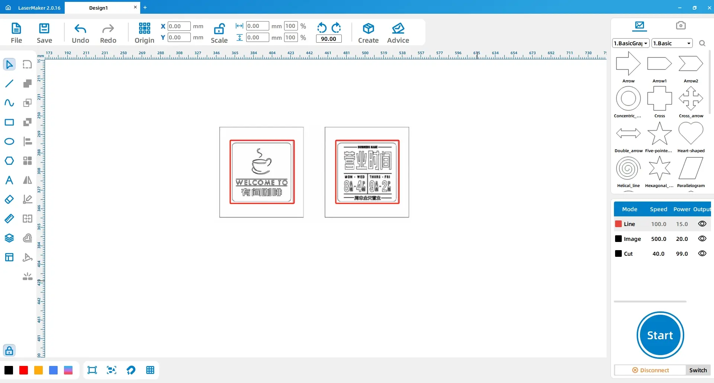Open the array grid arrangement tool
Viewport: 714px width, 383px height.
click(28, 161)
